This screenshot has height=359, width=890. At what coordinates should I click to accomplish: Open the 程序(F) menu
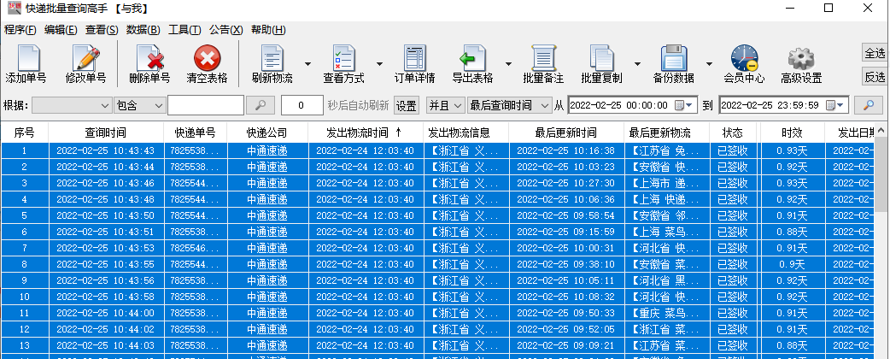click(x=20, y=30)
